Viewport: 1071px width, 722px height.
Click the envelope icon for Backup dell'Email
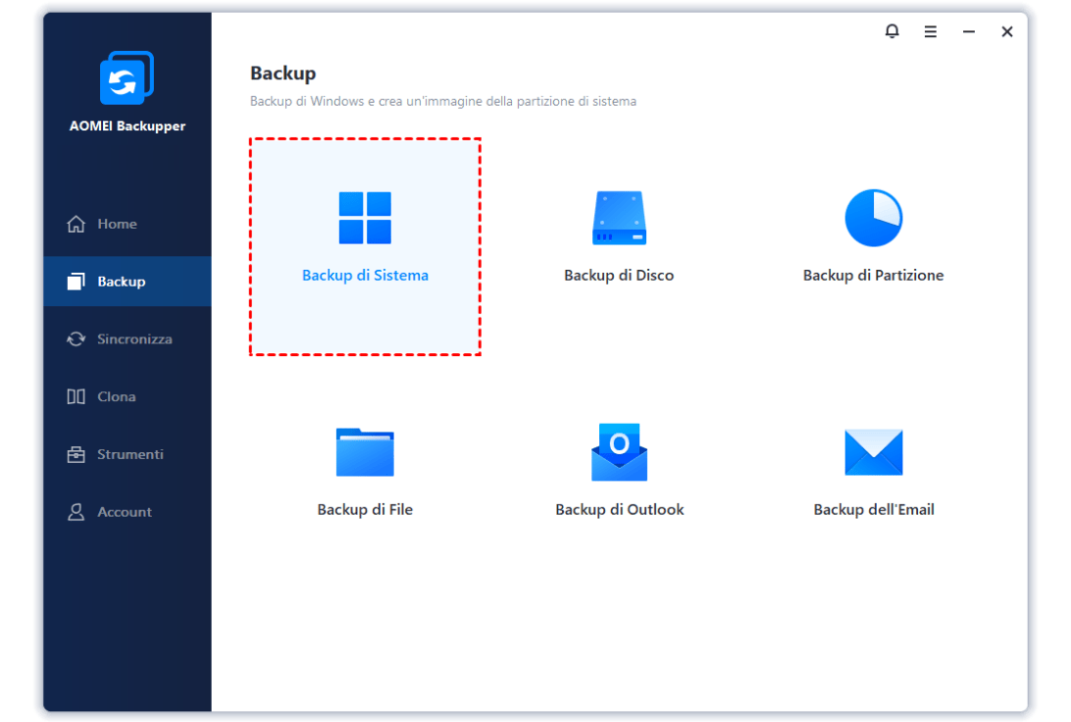[874, 452]
